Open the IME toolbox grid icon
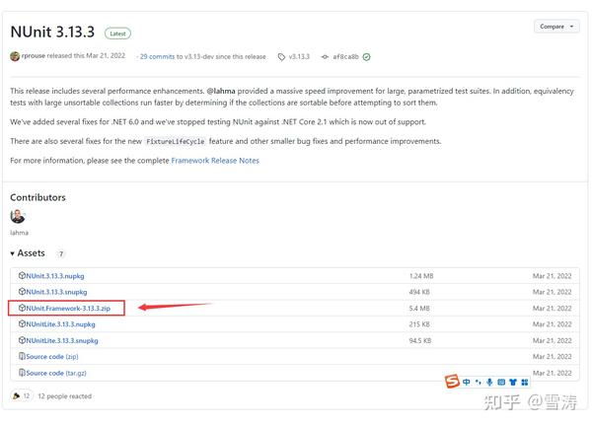The image size is (592, 426). click(525, 382)
